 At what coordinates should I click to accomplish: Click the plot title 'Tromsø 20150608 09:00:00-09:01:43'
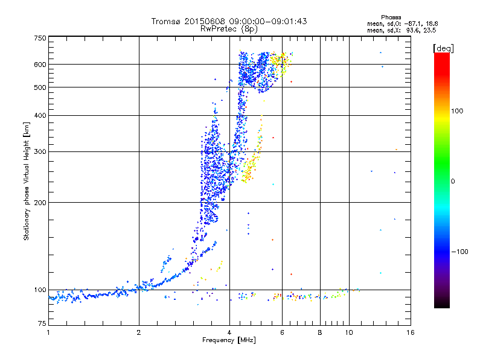pyautogui.click(x=229, y=21)
